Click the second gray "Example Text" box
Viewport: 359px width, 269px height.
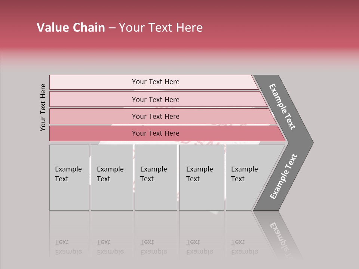(x=111, y=177)
